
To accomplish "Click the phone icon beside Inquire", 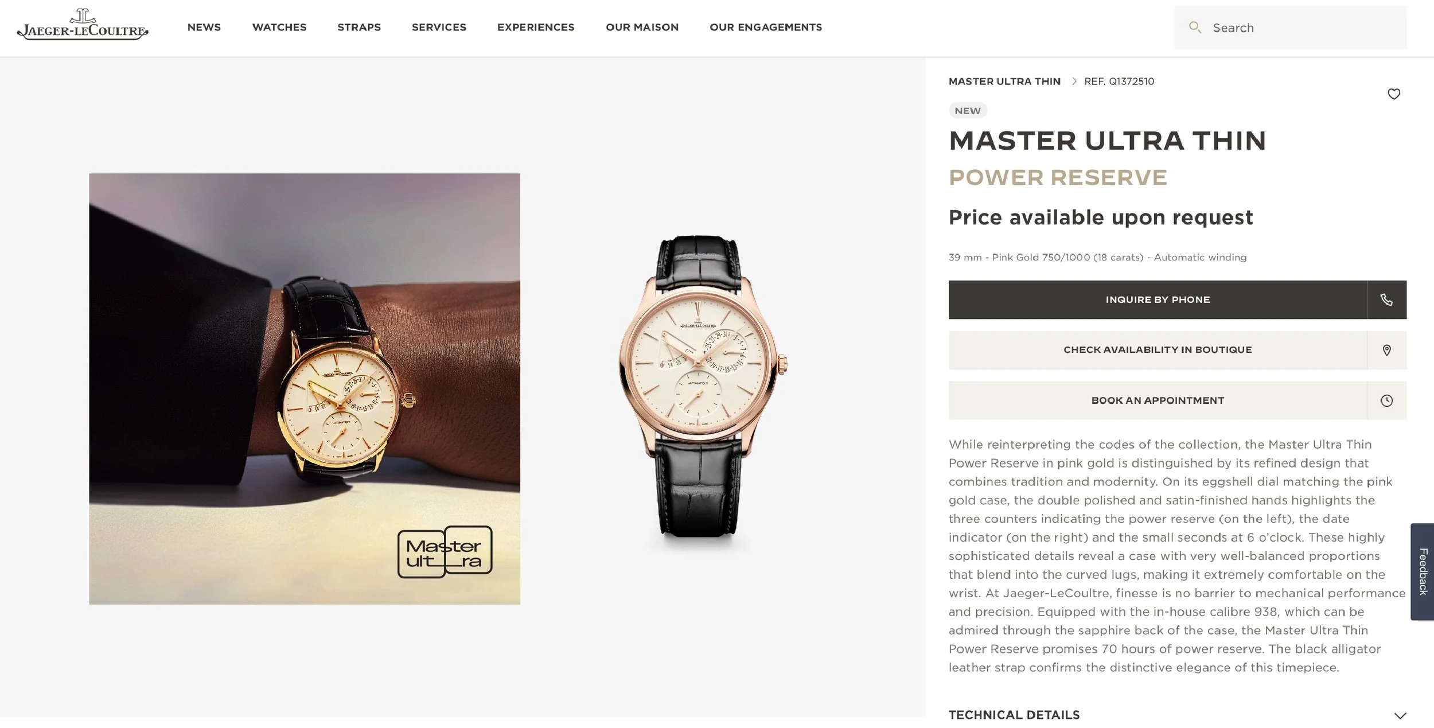I will click(x=1386, y=299).
